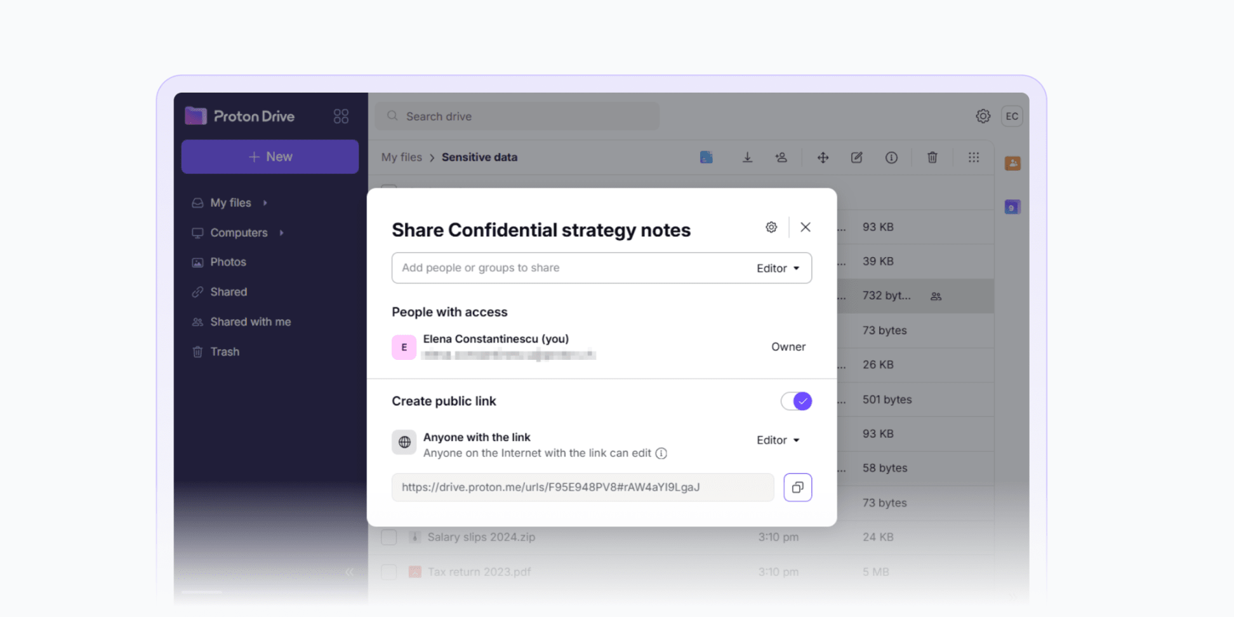Download the selected file
The width and height of the screenshot is (1234, 617).
click(747, 157)
